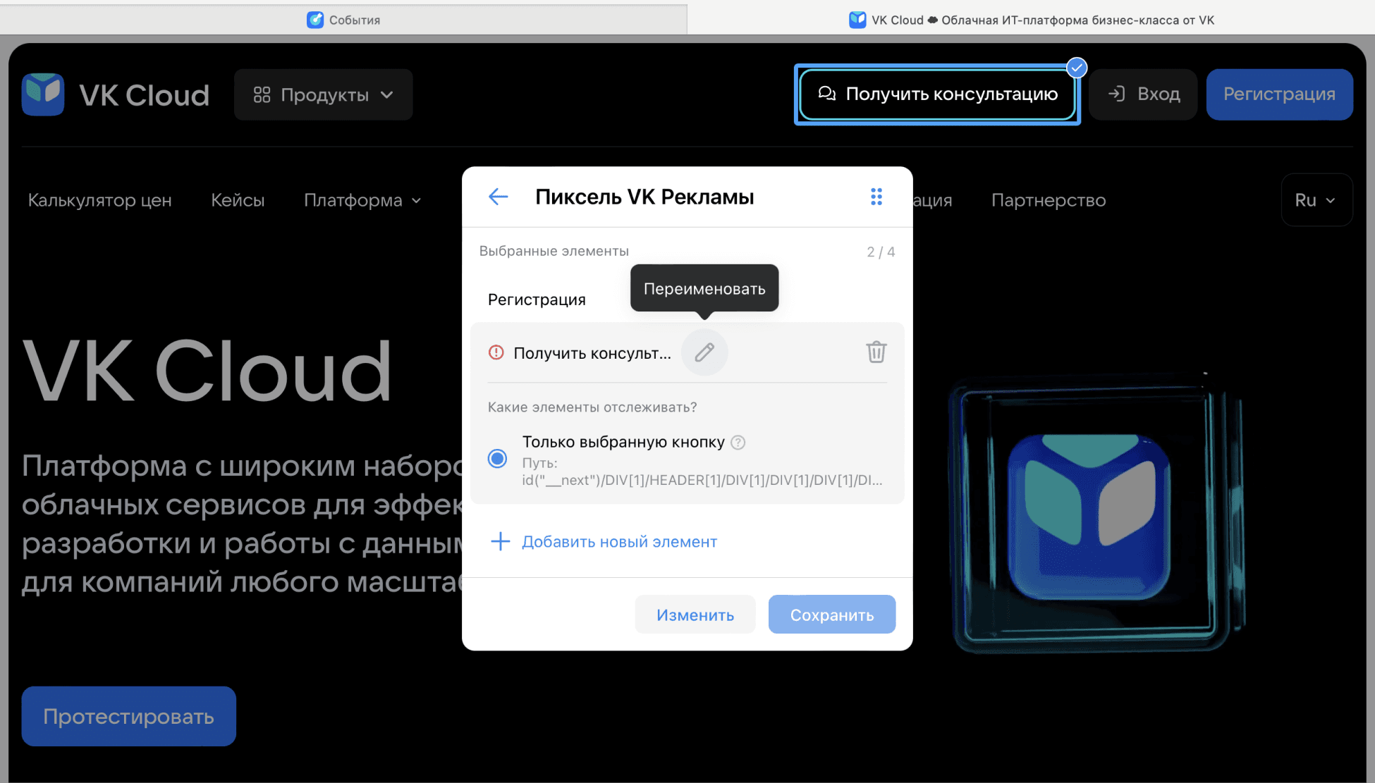This screenshot has width=1375, height=783.
Task: Click the help question mark near tracking option
Action: click(x=738, y=442)
